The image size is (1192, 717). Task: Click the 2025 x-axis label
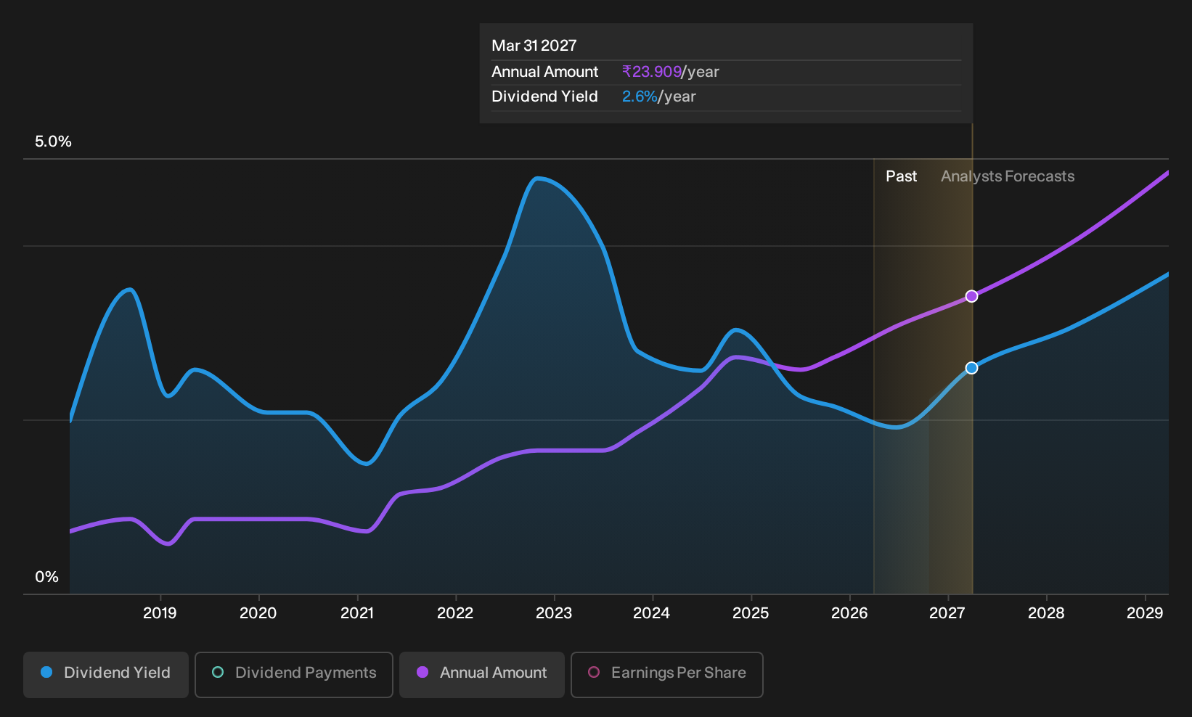pos(751,613)
